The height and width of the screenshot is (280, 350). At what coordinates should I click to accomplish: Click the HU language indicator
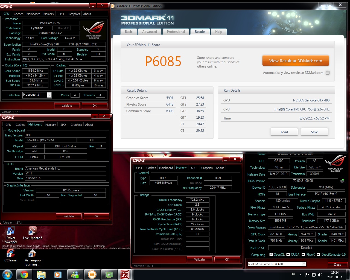coord(293,274)
